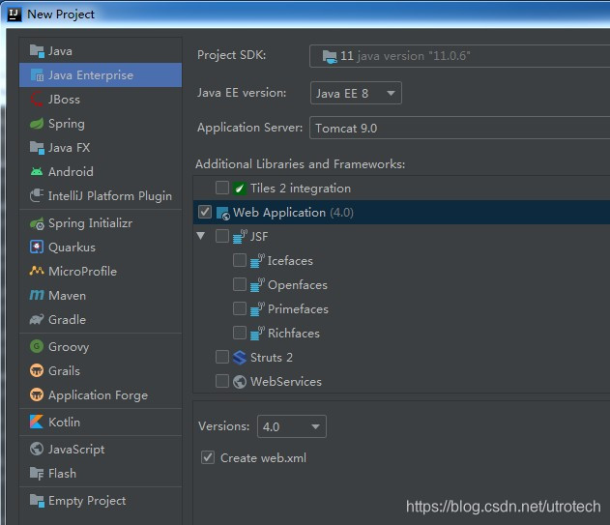Open the Application Server Tomcat 9.0 field

(x=460, y=128)
